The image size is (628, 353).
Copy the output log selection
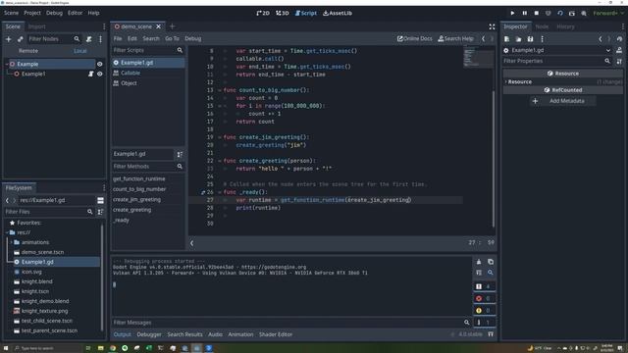[491, 262]
